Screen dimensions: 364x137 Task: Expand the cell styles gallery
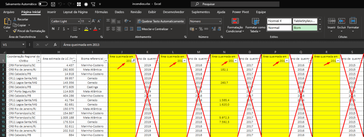coord(320,29)
